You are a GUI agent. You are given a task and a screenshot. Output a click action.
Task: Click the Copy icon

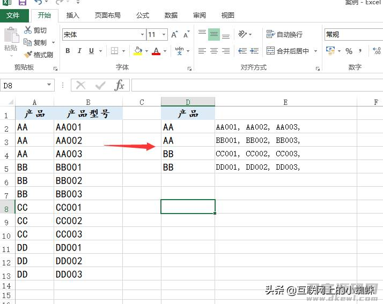(x=27, y=42)
